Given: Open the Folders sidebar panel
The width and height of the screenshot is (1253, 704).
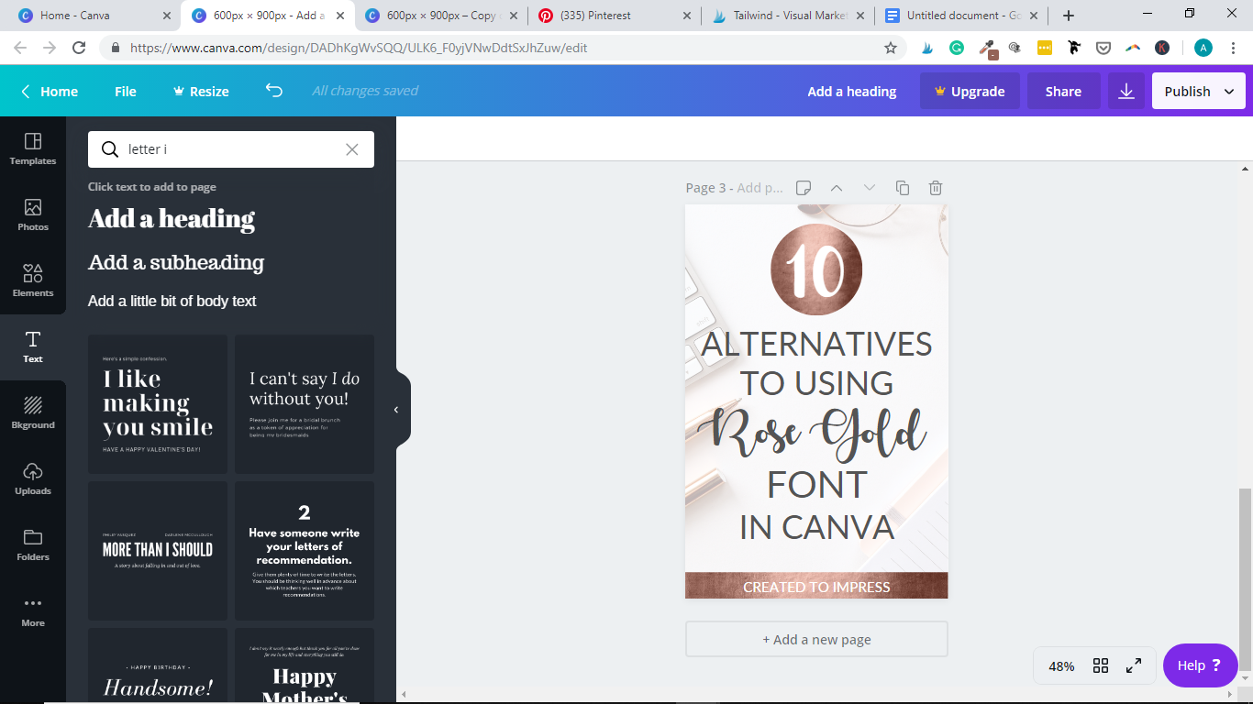Looking at the screenshot, I should [x=33, y=545].
